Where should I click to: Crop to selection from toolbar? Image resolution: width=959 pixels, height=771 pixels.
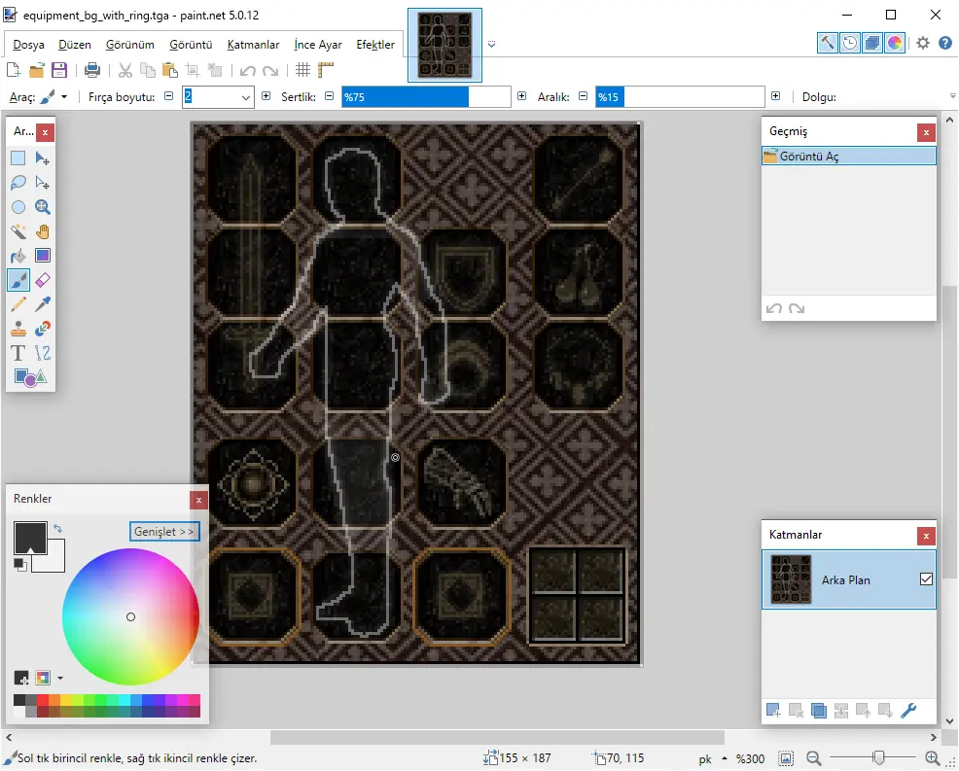pos(193,70)
